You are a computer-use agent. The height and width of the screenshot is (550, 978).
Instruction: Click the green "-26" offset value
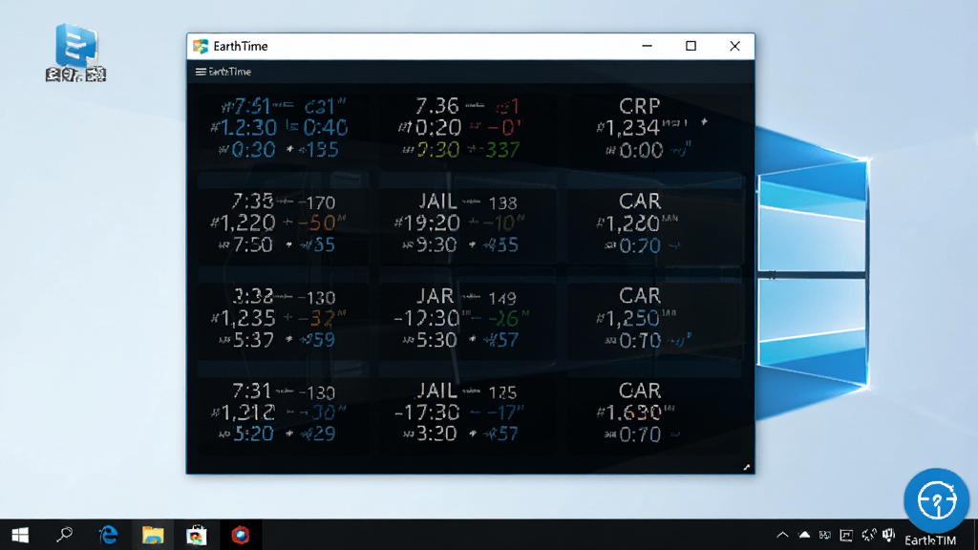[503, 318]
